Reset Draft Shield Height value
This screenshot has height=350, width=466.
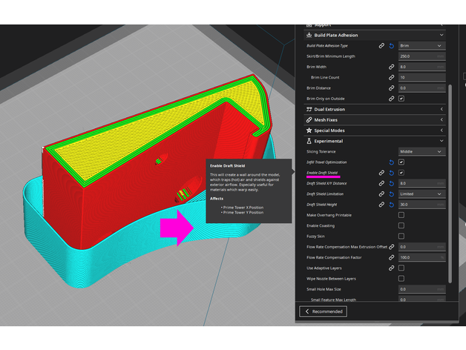tap(391, 204)
